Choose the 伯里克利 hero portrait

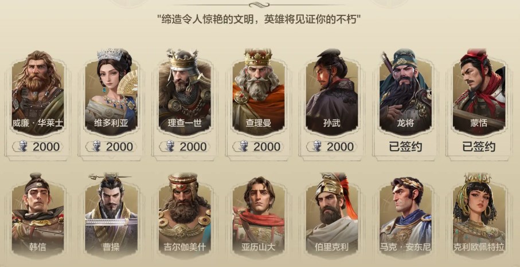[x=331, y=215]
